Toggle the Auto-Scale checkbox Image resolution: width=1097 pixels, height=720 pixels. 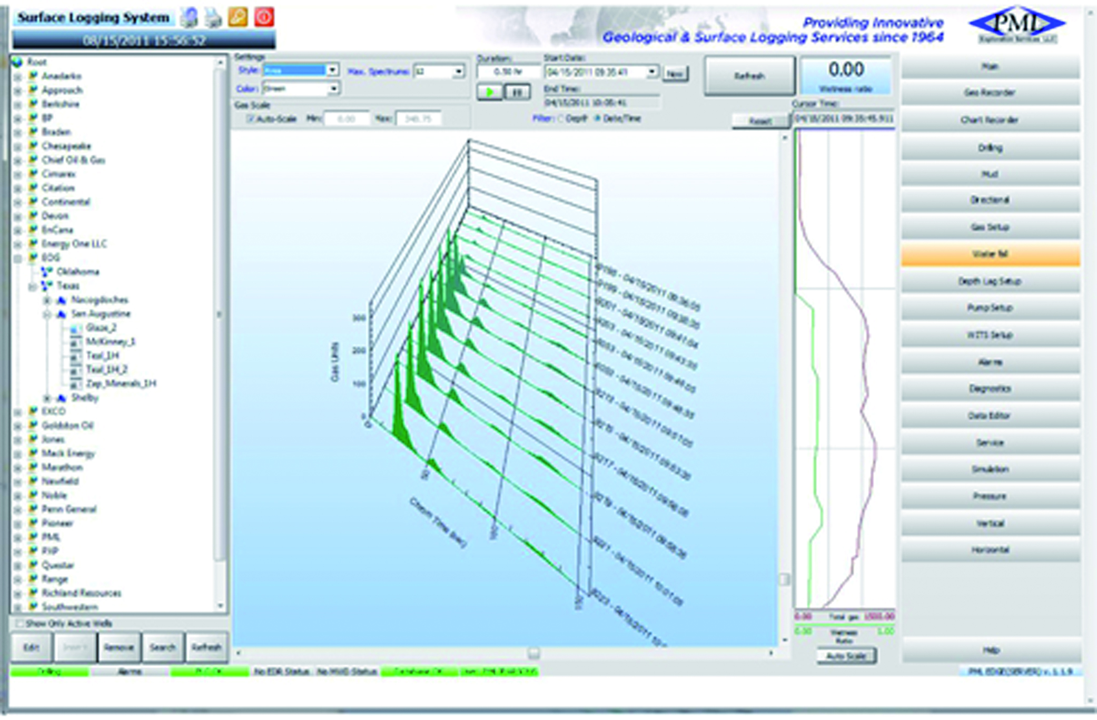[251, 119]
